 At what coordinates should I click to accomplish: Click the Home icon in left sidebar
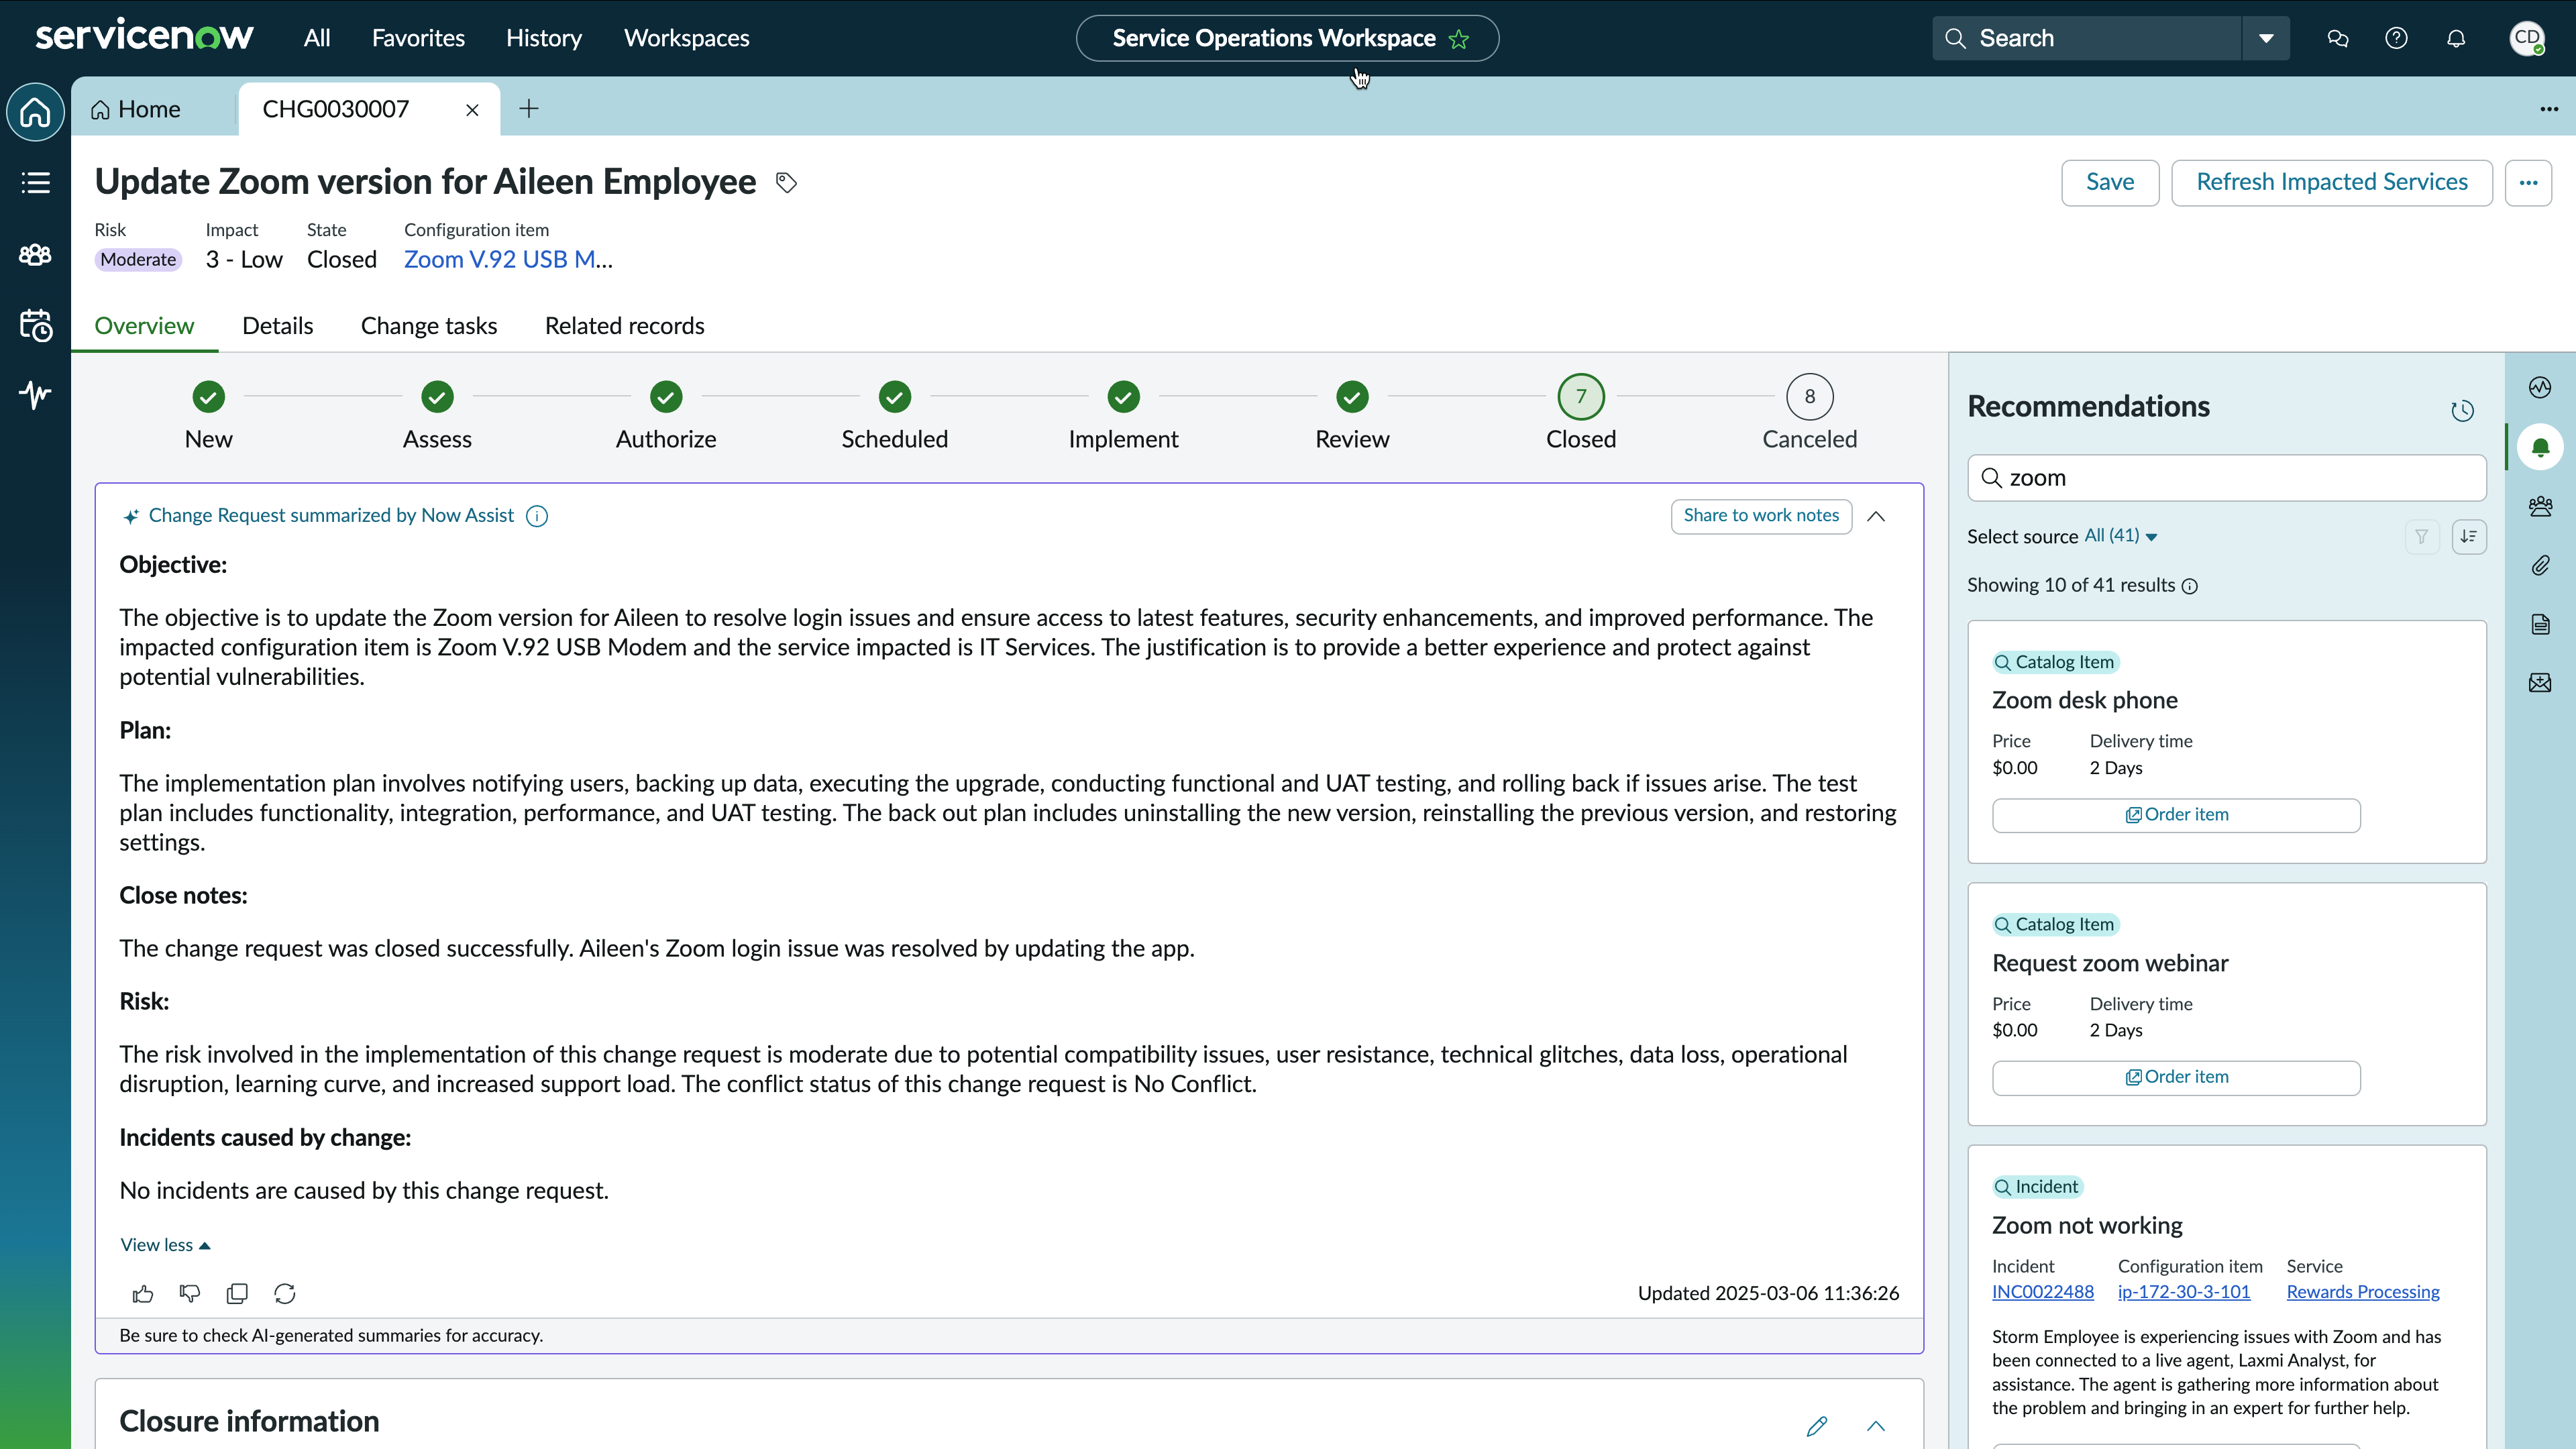click(35, 111)
